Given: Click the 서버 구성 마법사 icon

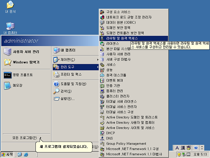Looking at the screenshot, I should pos(102,59).
